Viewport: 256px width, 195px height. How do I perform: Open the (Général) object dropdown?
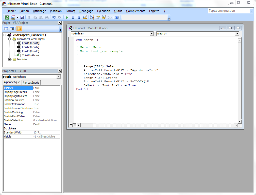pos(151,34)
